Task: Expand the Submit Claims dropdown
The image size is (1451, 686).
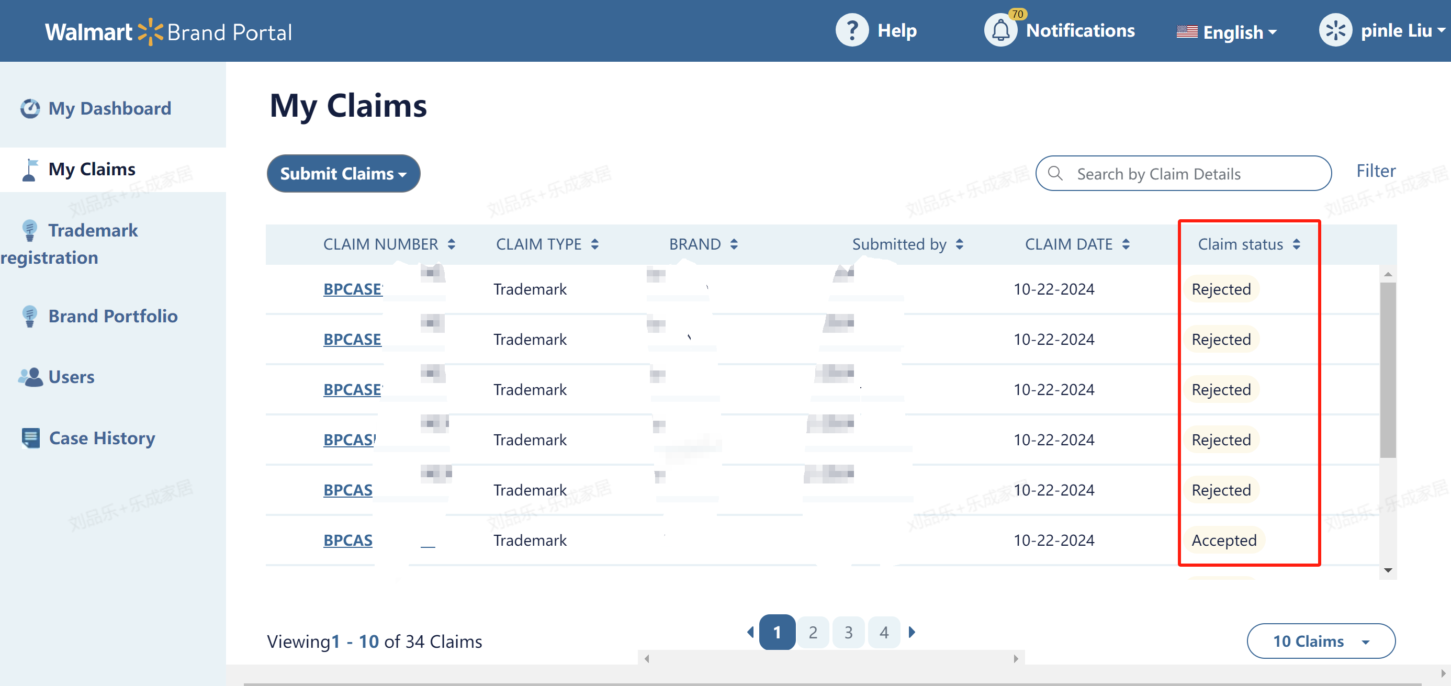Action: [344, 174]
